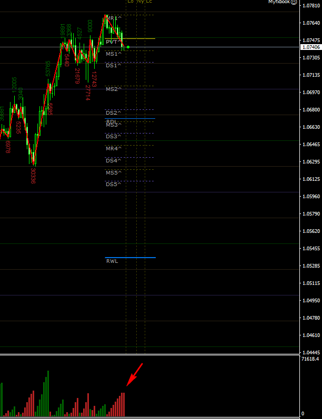Click swing volume label 3040
Viewport: 322px width, 419px height.
point(21,94)
